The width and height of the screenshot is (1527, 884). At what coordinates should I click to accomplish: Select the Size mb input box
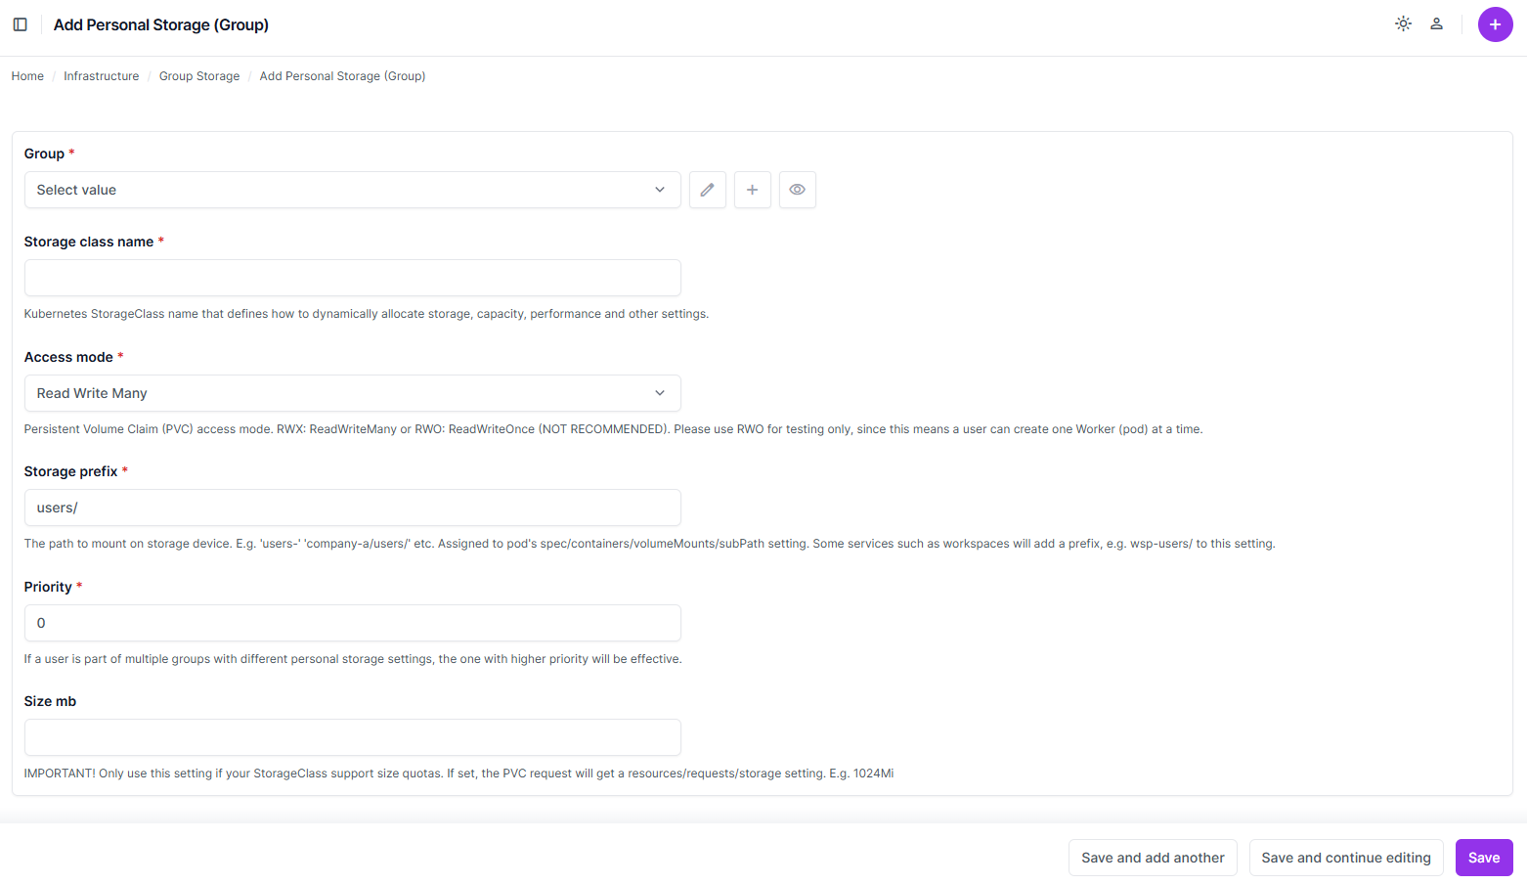click(x=352, y=737)
